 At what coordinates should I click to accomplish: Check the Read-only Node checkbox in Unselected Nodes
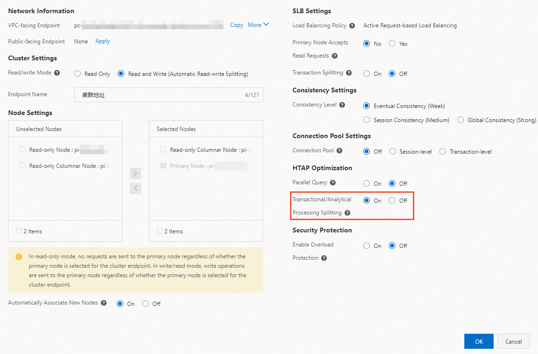tap(23, 150)
